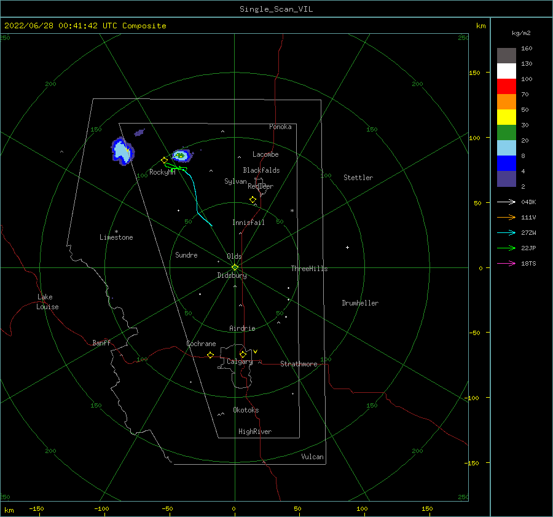Click the yellow km label at bottom left

pos(9,510)
